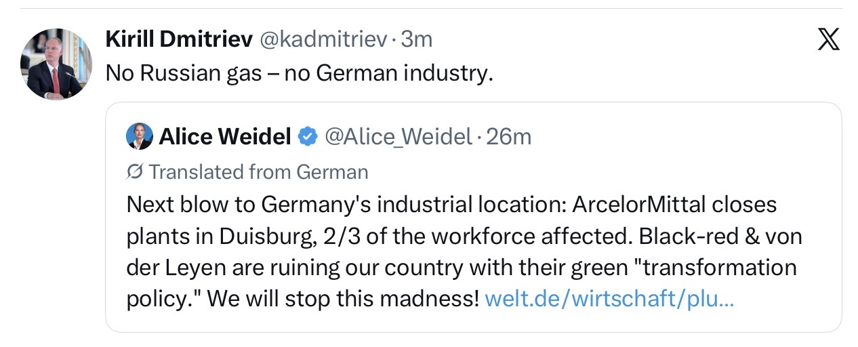Open the welt.de/wirtschaft article link
Screen dimensions: 858x347
[610, 298]
